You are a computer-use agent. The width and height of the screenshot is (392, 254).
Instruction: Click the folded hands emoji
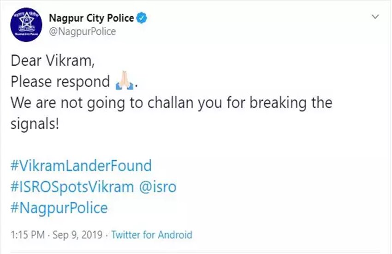[x=124, y=81]
